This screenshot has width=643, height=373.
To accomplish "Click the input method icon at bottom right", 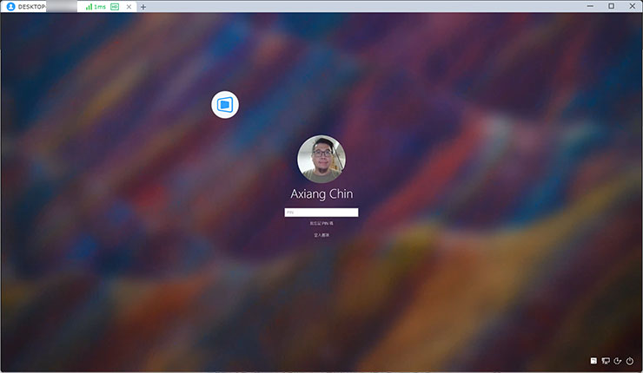I will pos(593,361).
